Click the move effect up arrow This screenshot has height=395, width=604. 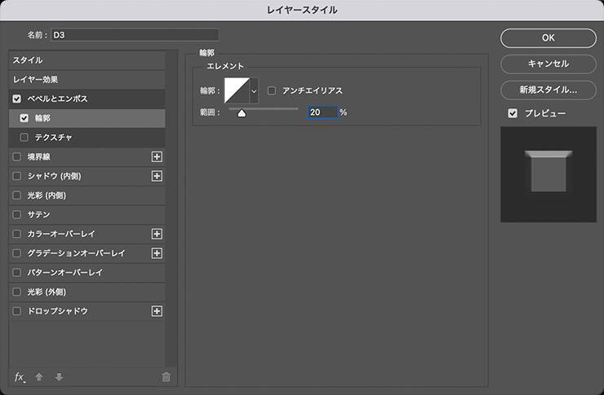39,377
